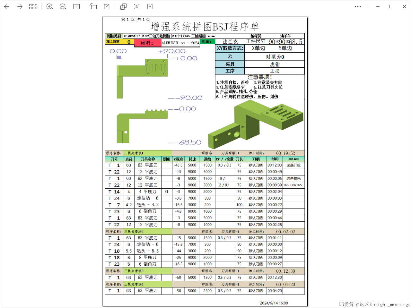Rotate the image
The height and width of the screenshot is (308, 411).
(x=93, y=6)
